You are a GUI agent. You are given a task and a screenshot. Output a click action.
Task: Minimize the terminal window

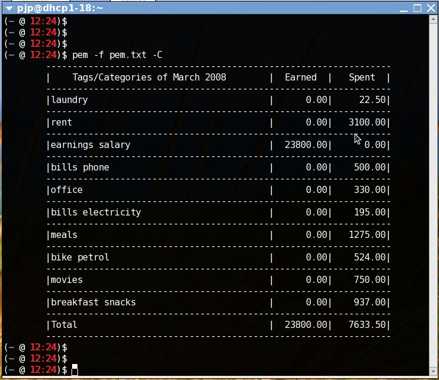[x=404, y=8]
